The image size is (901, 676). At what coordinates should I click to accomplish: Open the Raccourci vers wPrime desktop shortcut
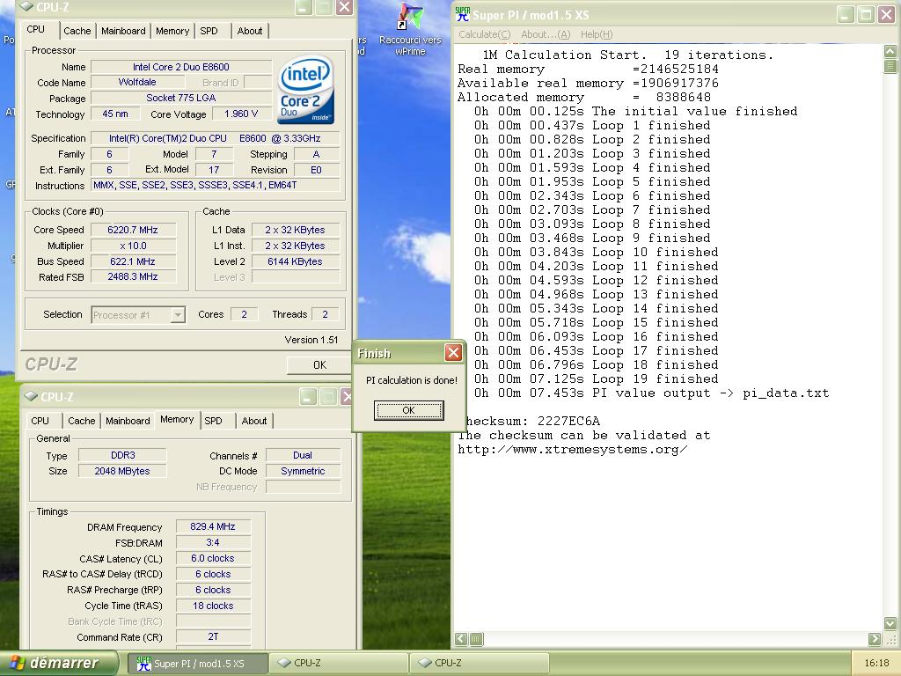pos(410,29)
